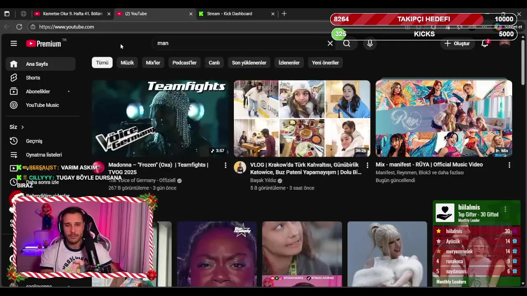
Task: Click the browser address bar URL
Action: tap(67, 27)
